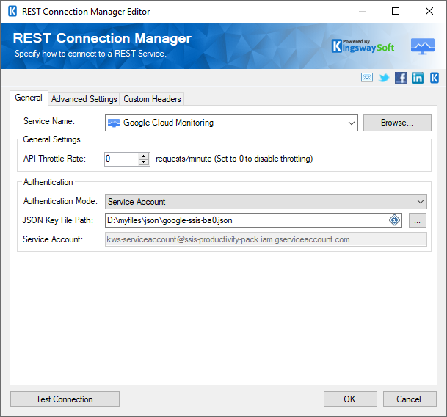The width and height of the screenshot is (447, 417).
Task: Open the Advanced Settings tab
Action: (84, 99)
